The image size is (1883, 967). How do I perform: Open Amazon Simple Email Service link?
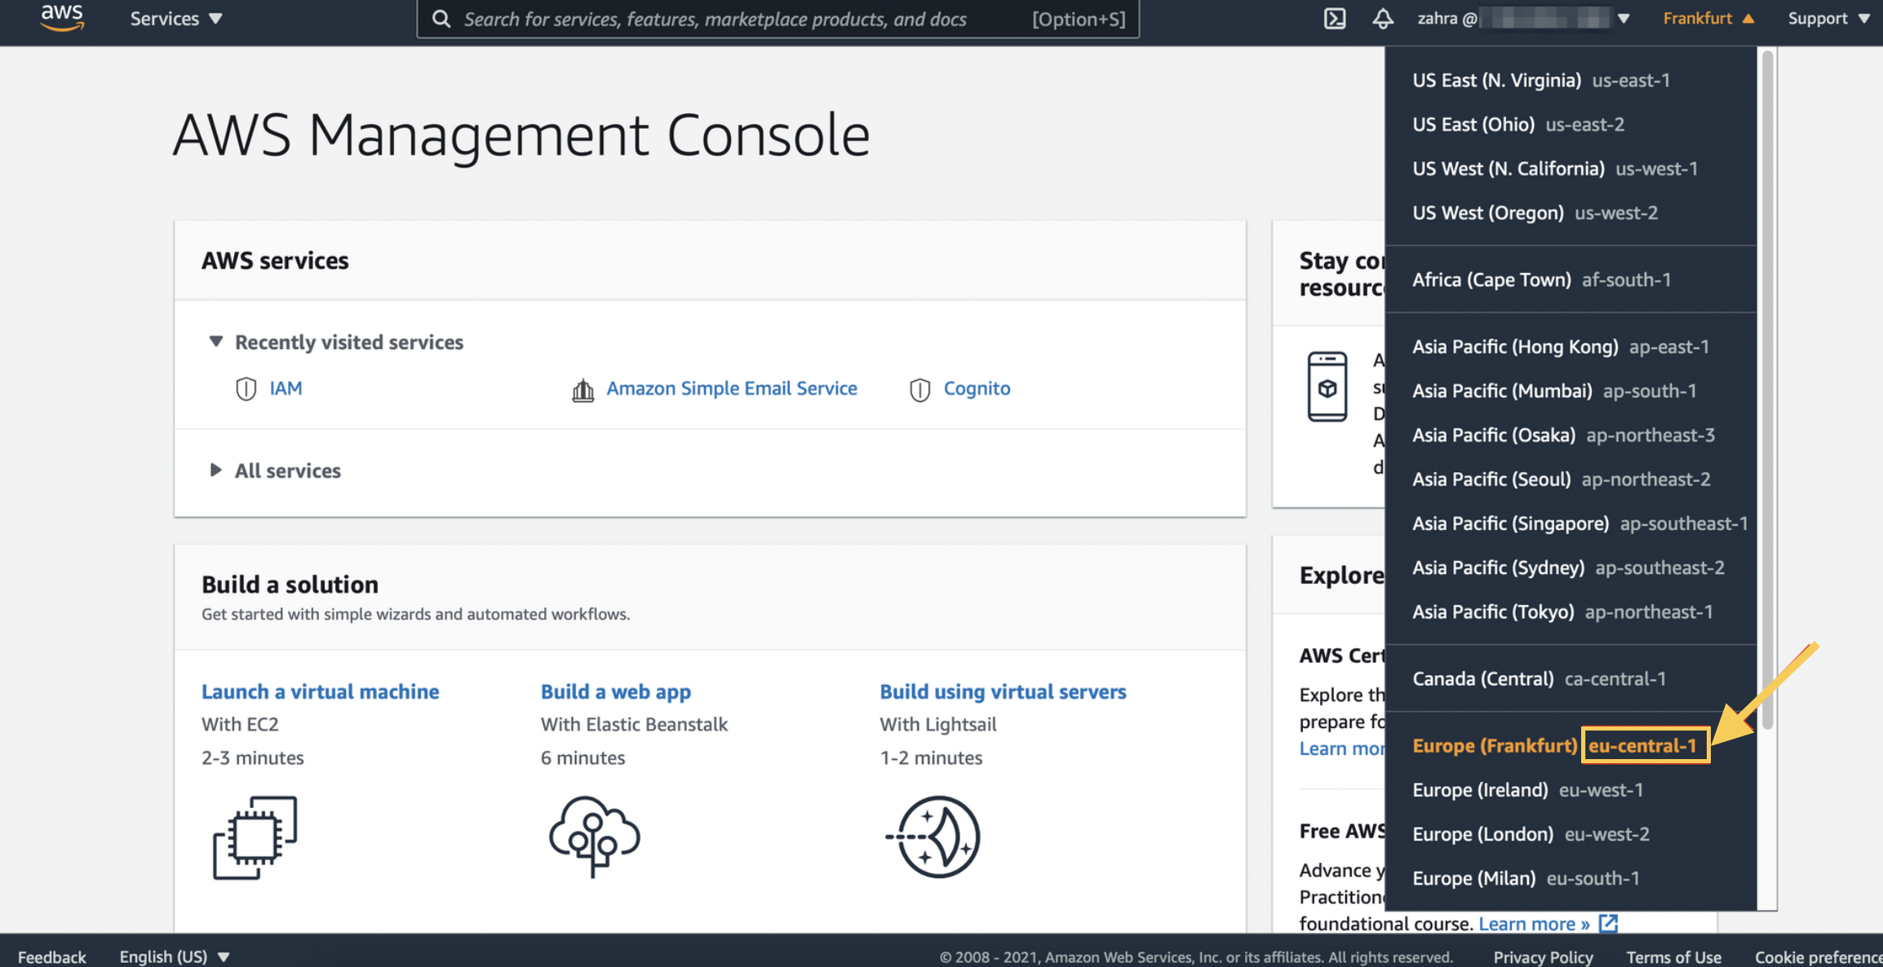click(x=731, y=388)
